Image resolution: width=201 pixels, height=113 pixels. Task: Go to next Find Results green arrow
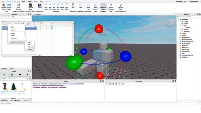(x=116, y=84)
